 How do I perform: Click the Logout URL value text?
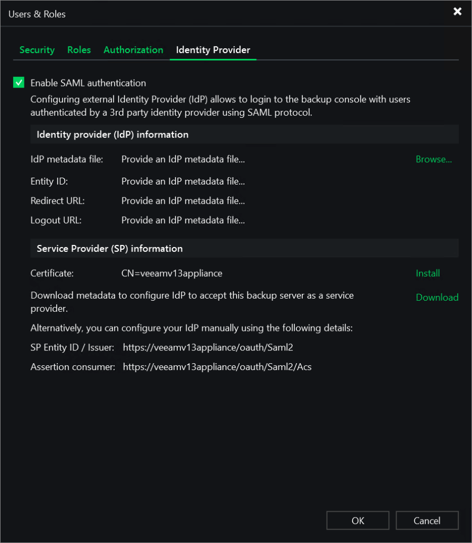tap(183, 220)
